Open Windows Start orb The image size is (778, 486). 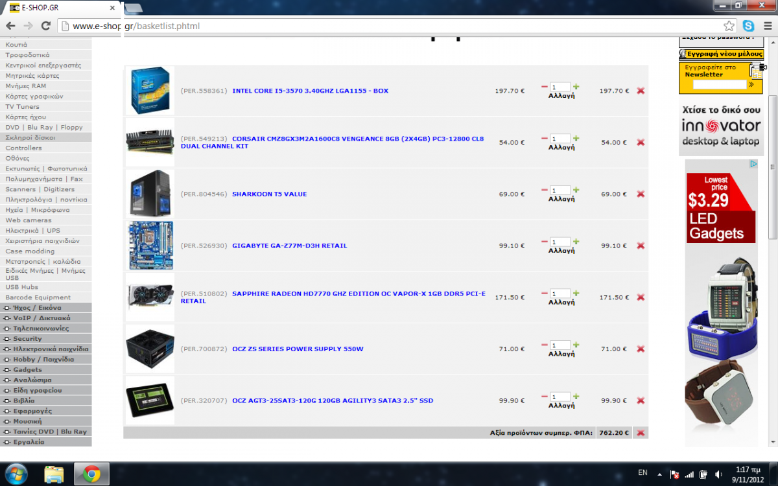16,474
